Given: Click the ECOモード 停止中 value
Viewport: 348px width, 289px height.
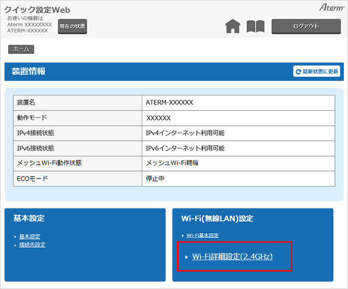Looking at the screenshot, I should 155,178.
